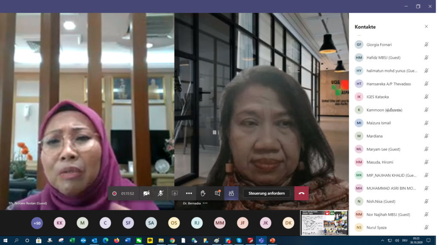Open Microsoft Teams from the Windows taskbar
440x245 pixels.
[261, 240]
